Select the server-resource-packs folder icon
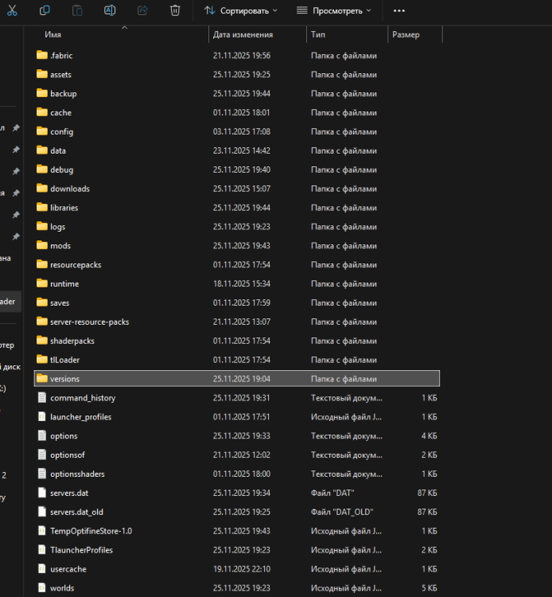Screen dimensions: 552x597 [42, 322]
